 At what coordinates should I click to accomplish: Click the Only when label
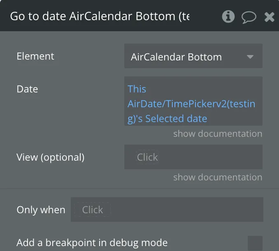(x=41, y=210)
